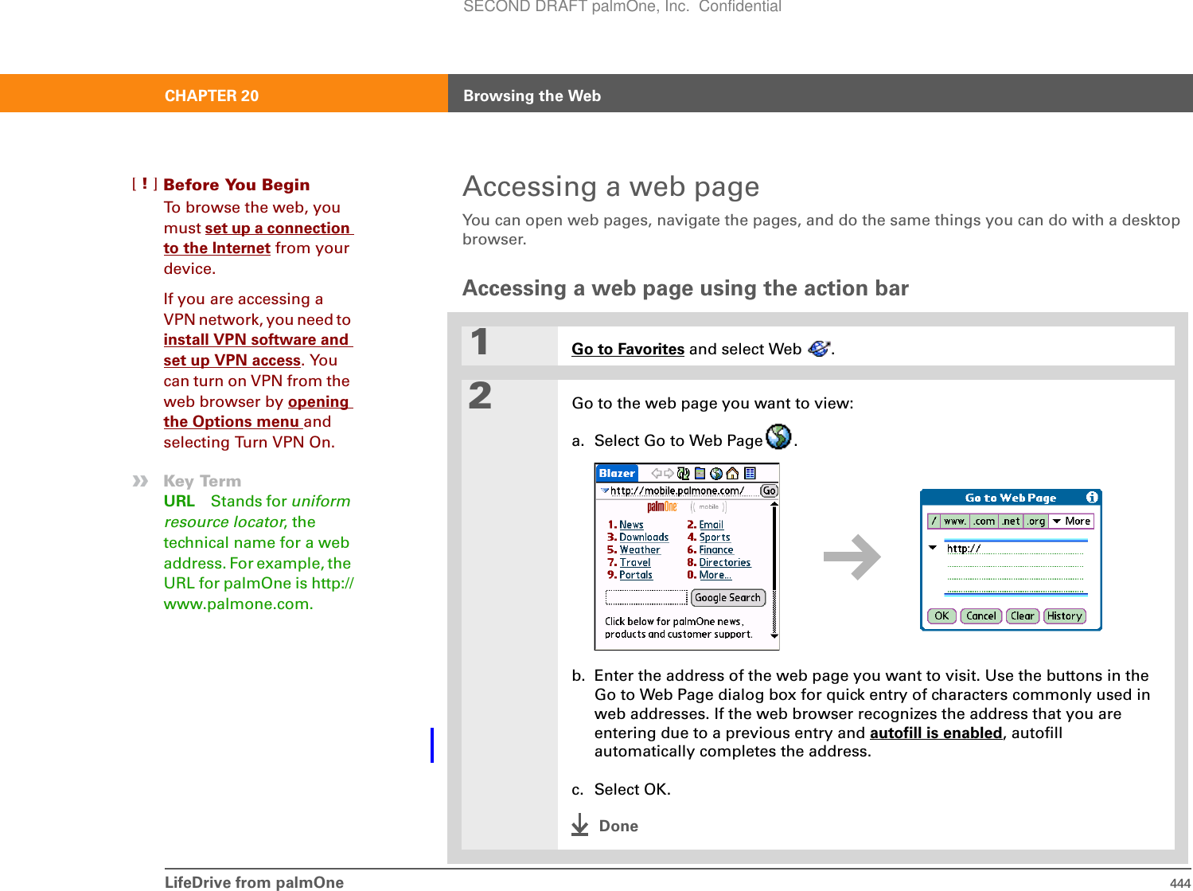Open the More dropdown in Go to Web Page
The image size is (1193, 891).
click(x=1071, y=521)
